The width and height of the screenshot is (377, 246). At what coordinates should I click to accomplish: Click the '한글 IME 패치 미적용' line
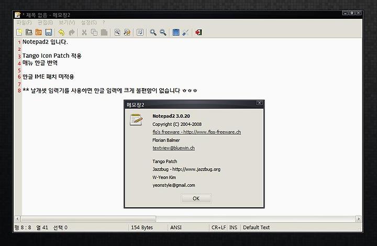[x=48, y=77]
